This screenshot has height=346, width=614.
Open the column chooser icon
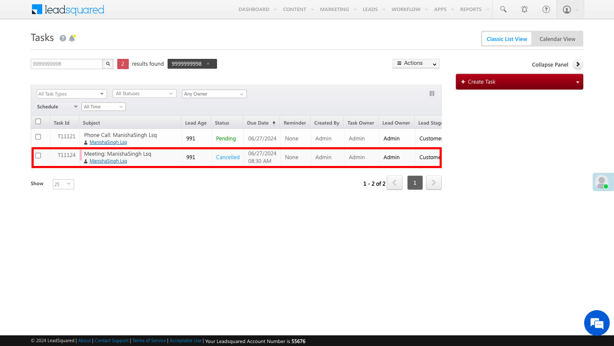click(432, 93)
